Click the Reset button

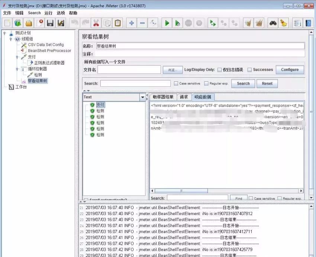click(x=267, y=84)
